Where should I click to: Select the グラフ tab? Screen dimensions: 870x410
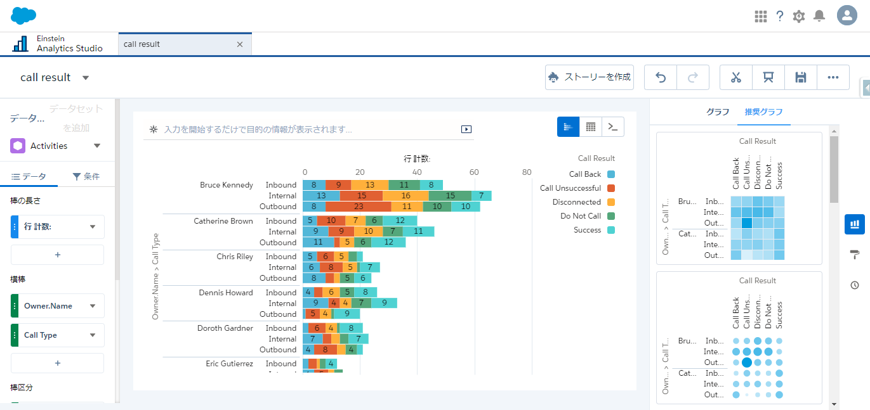(x=718, y=112)
